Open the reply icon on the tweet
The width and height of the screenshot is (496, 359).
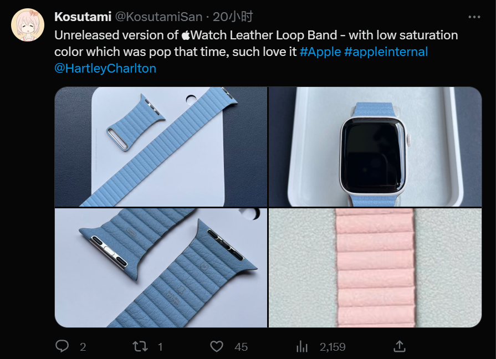point(62,346)
